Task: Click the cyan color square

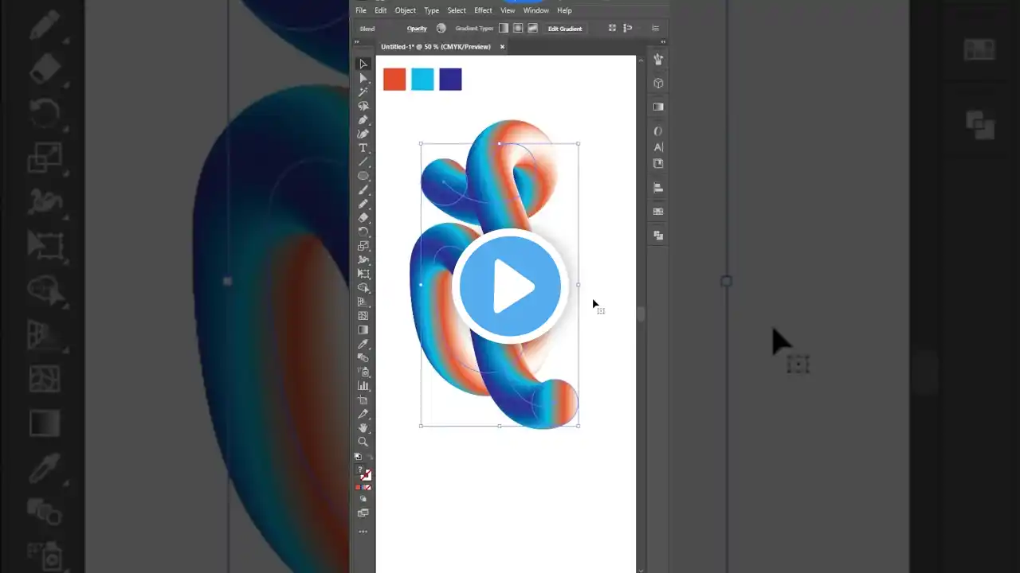Action: point(422,79)
